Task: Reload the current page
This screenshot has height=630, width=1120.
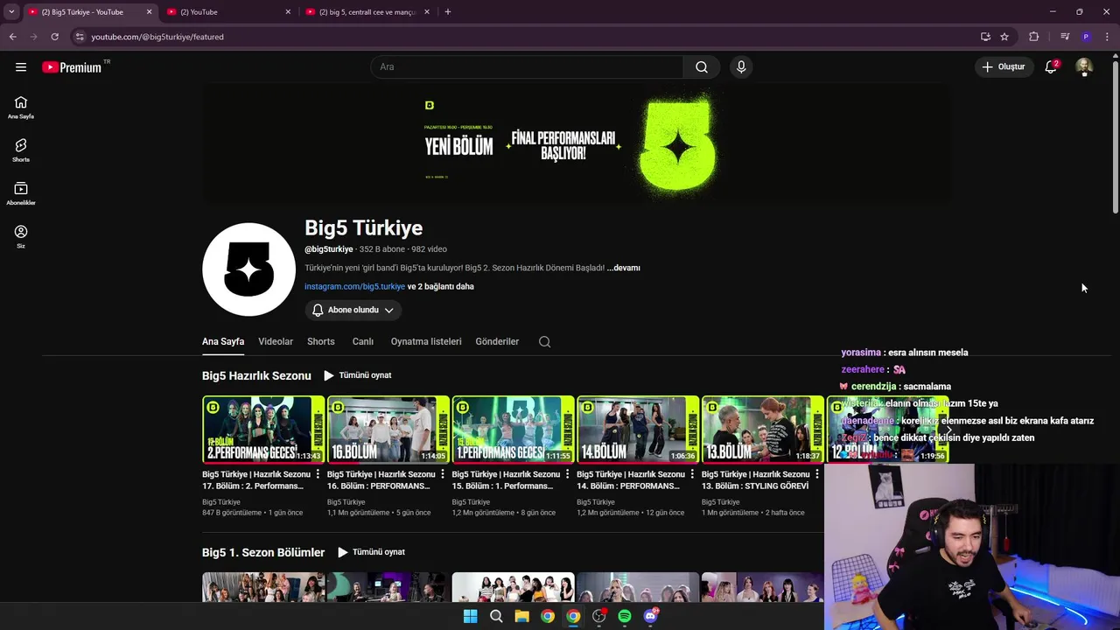Action: coord(54,37)
